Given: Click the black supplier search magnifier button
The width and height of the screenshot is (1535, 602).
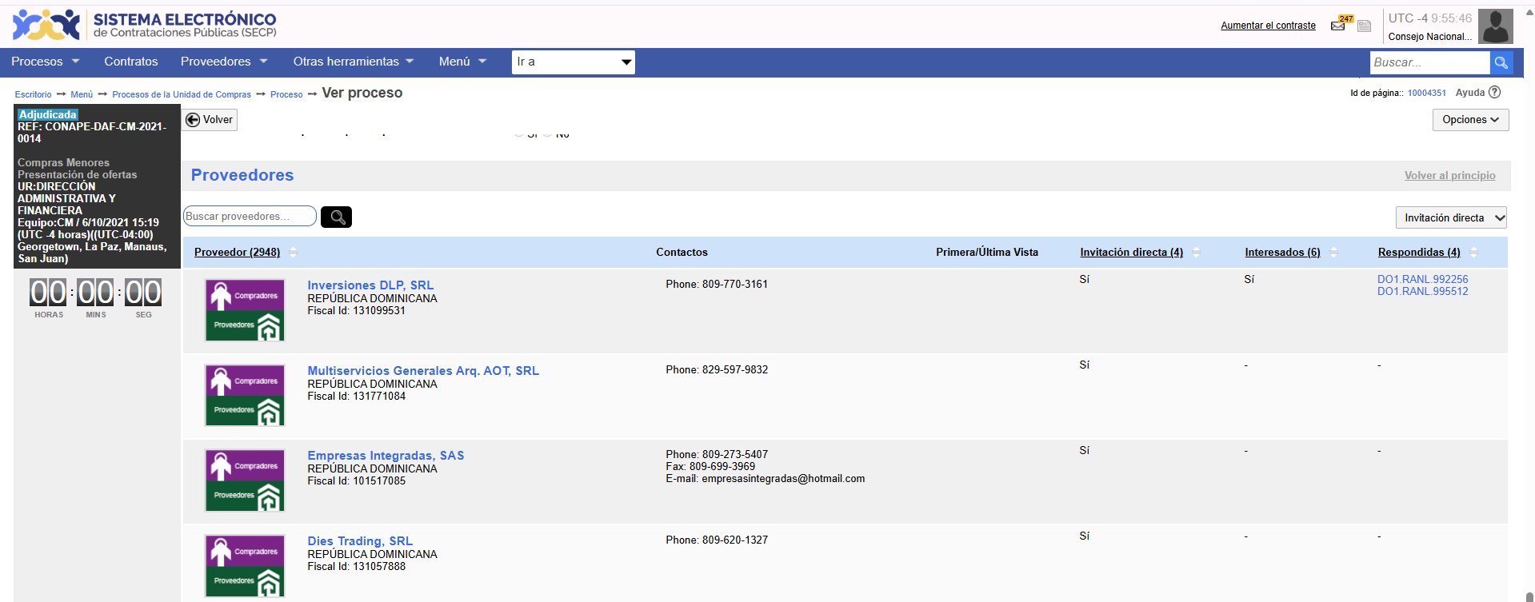Looking at the screenshot, I should [336, 217].
